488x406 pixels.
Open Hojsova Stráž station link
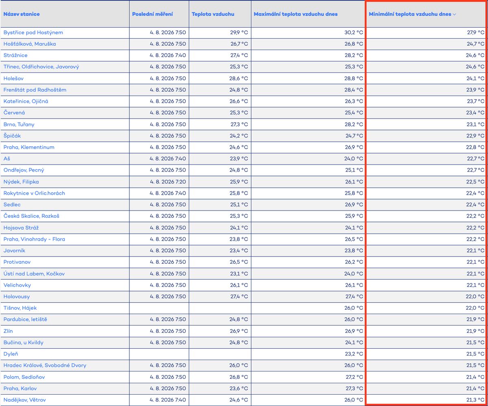(21, 228)
